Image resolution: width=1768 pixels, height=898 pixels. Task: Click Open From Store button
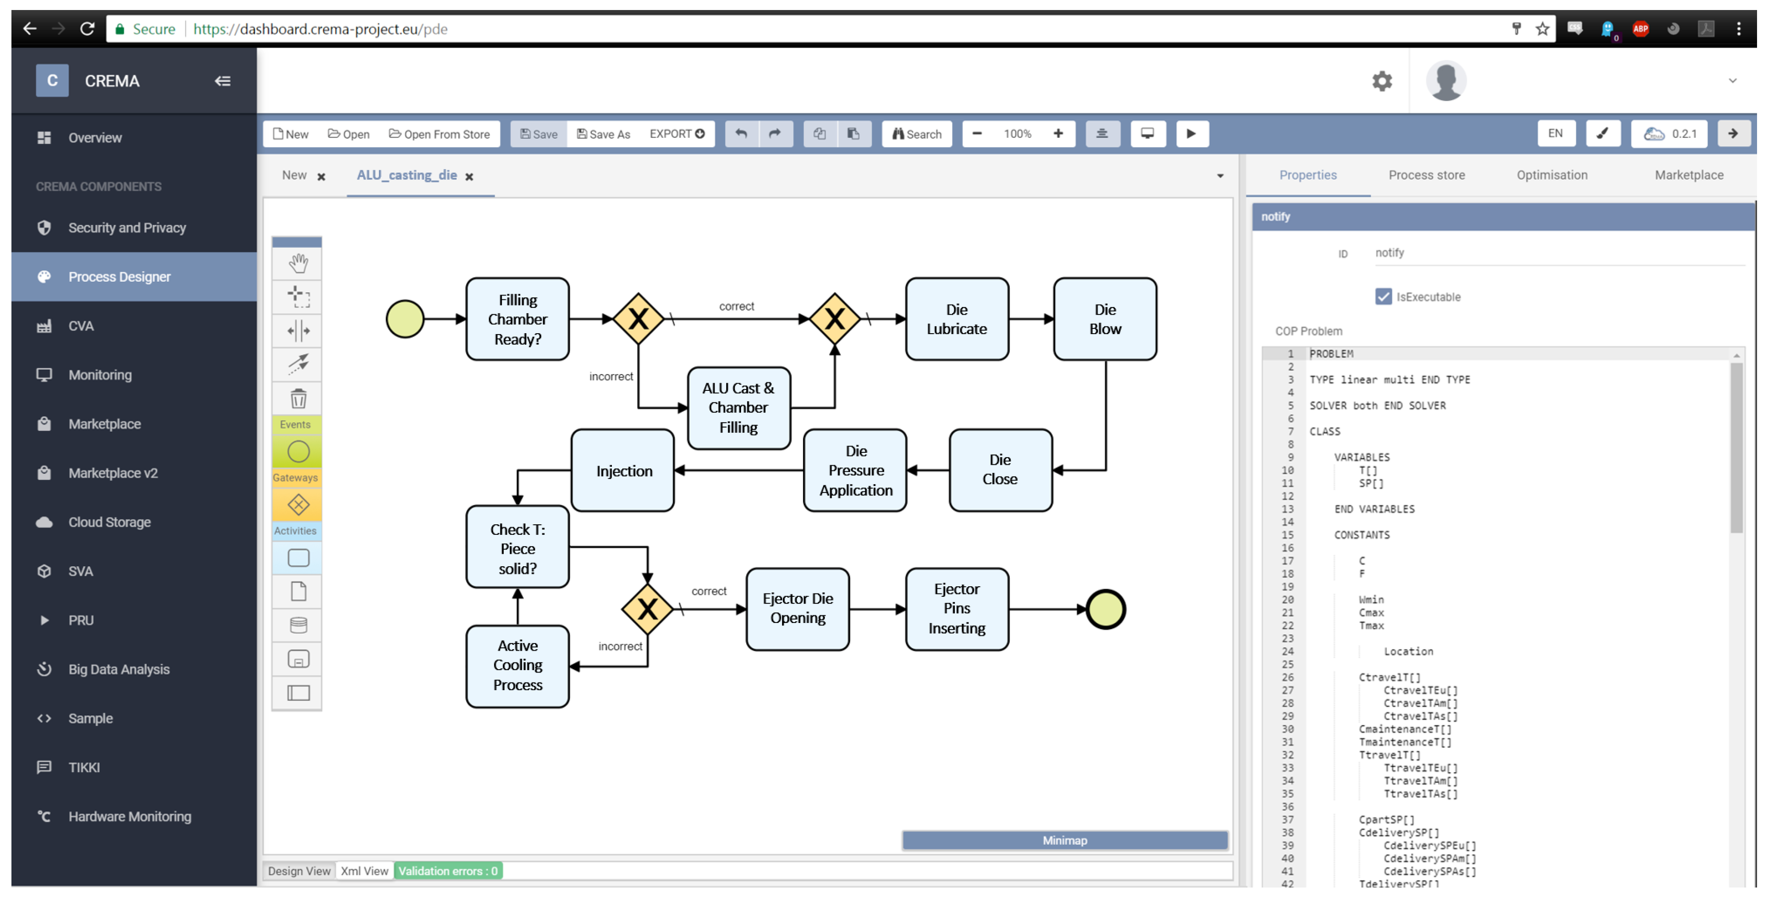coord(439,134)
